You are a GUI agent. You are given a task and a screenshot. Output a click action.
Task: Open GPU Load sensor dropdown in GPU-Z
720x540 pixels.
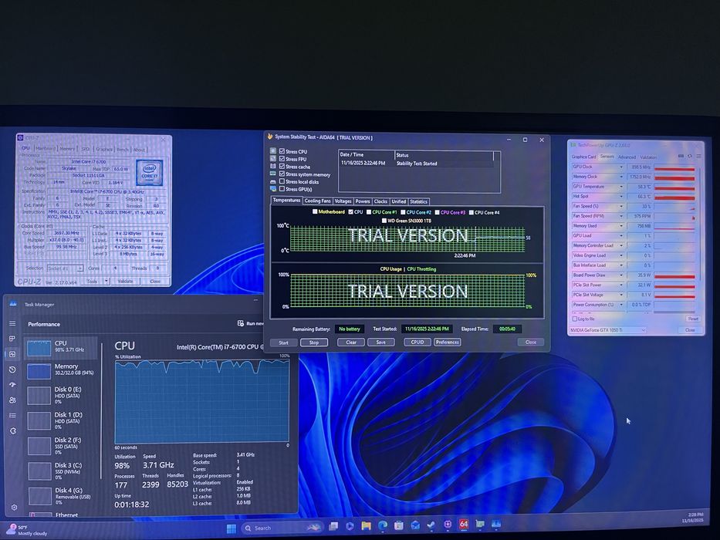click(621, 235)
